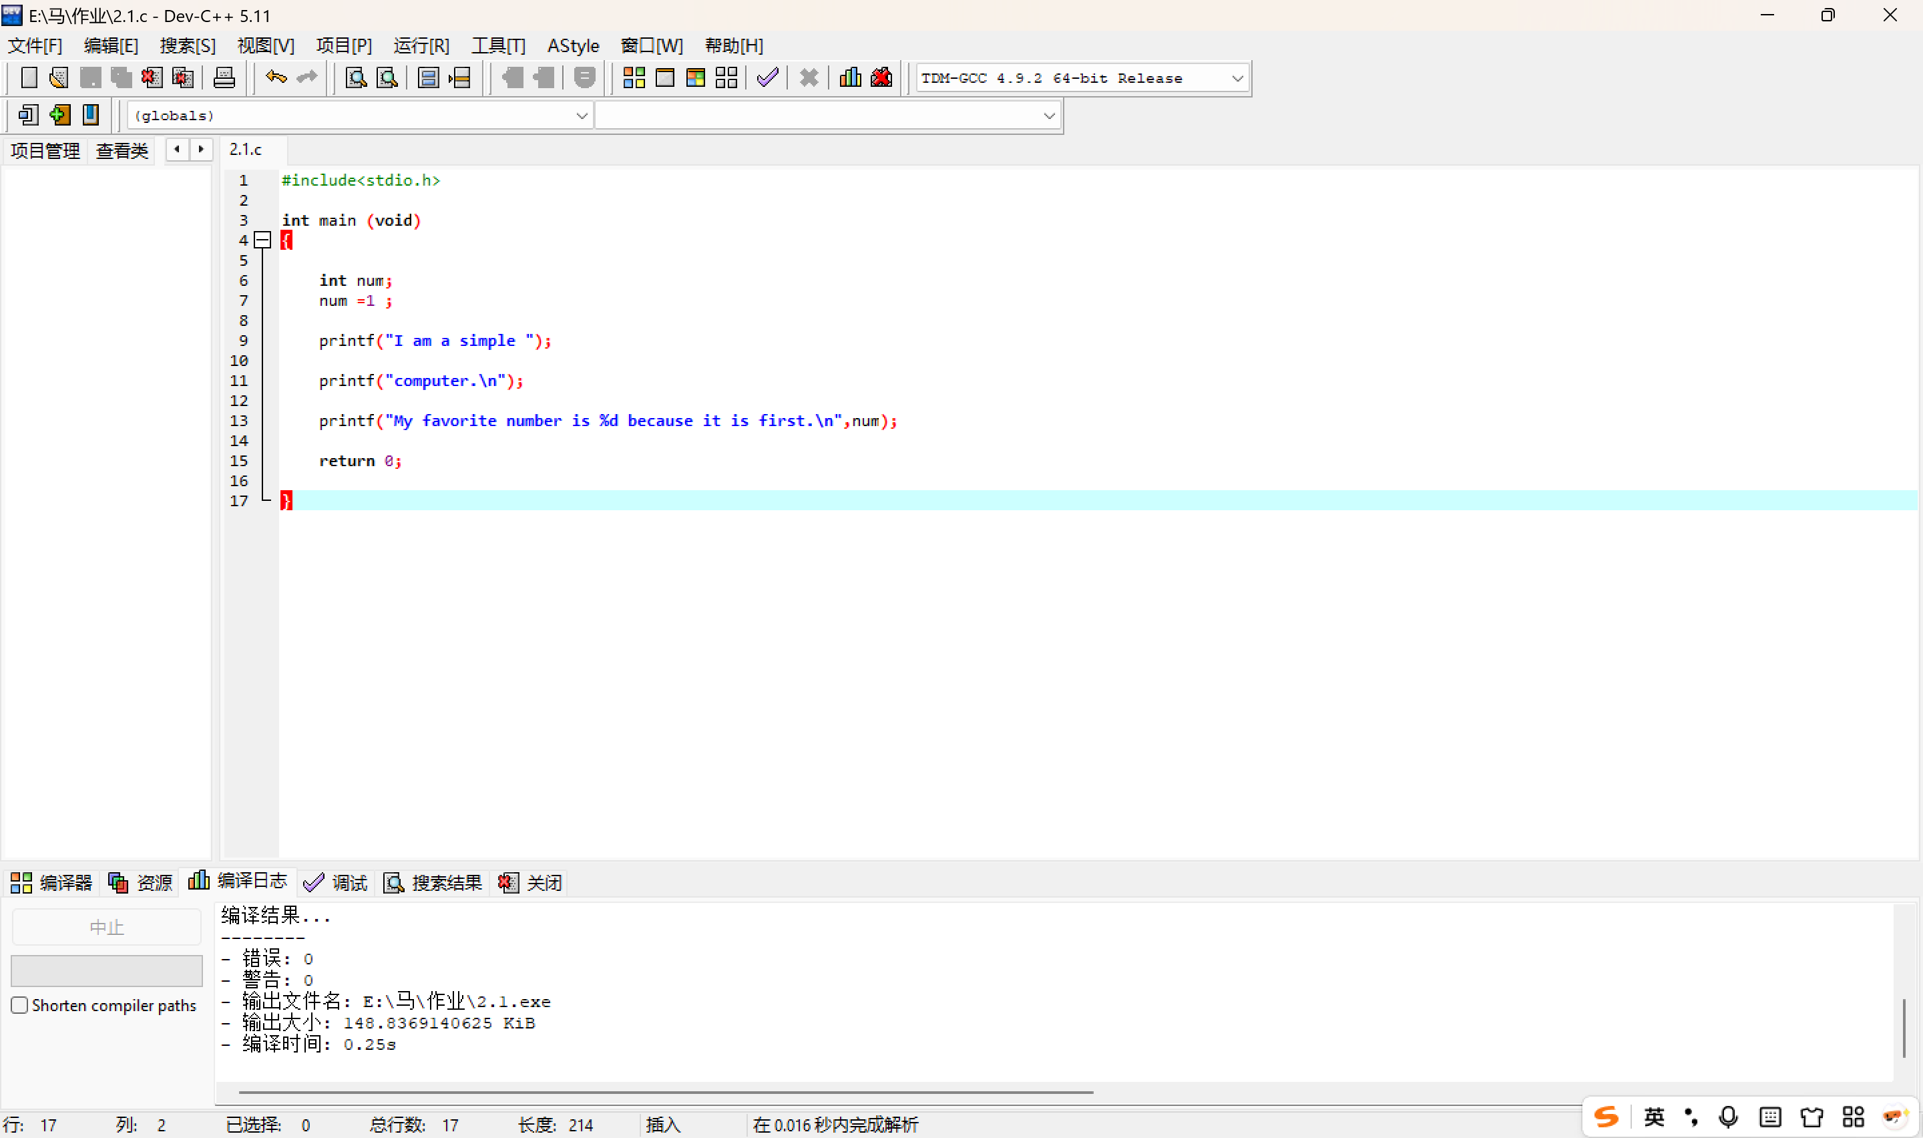Viewport: 1923px width, 1138px height.
Task: Collapse the main function code fold
Action: 263,240
